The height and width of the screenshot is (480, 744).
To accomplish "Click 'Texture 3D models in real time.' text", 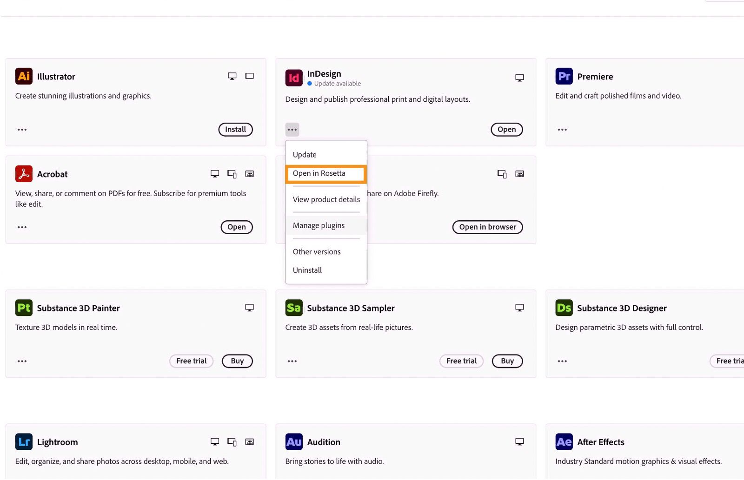I will click(66, 328).
